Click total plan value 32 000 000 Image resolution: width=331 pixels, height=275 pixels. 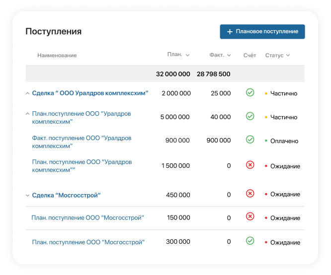click(173, 74)
